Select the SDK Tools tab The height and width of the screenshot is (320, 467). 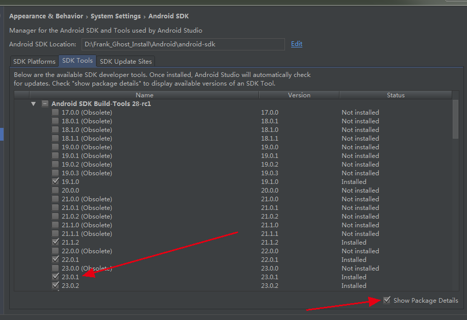77,61
